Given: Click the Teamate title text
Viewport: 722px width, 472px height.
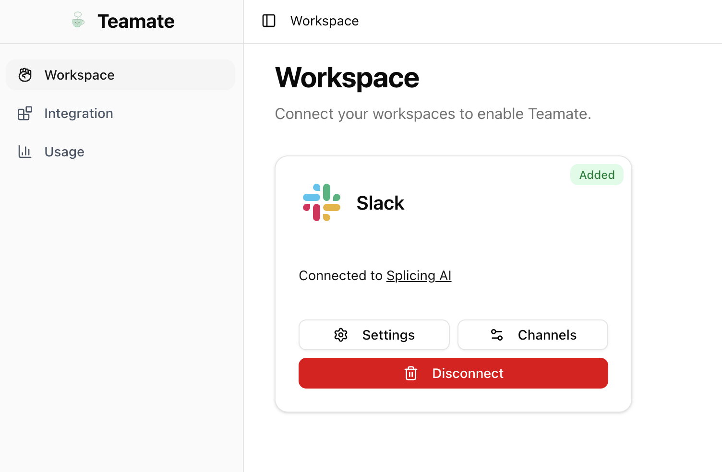Looking at the screenshot, I should [x=136, y=21].
